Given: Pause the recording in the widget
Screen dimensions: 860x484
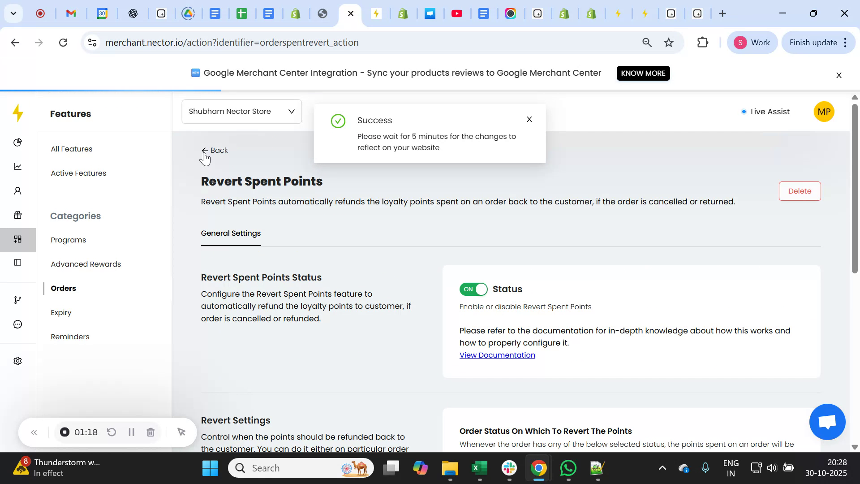Looking at the screenshot, I should tap(131, 432).
